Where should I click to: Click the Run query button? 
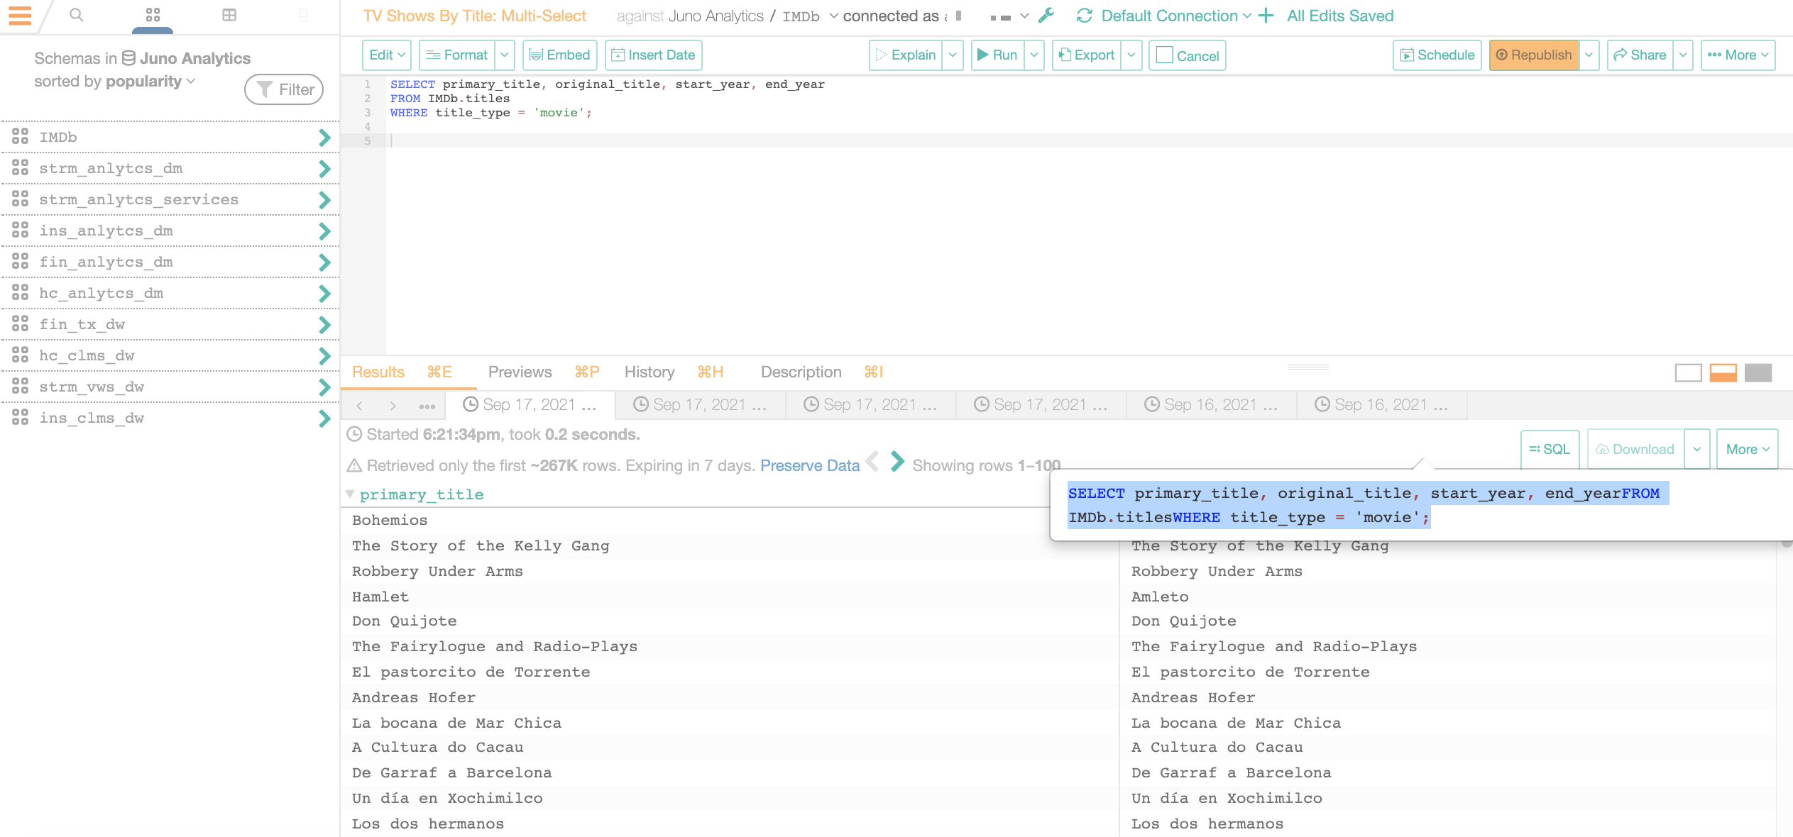[998, 54]
